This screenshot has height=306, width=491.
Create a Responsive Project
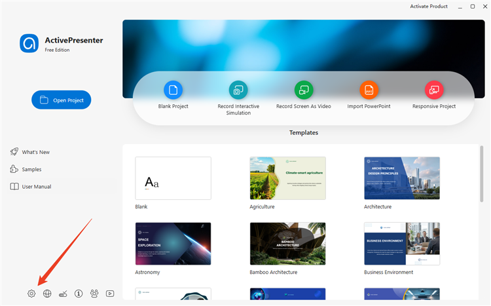433,95
